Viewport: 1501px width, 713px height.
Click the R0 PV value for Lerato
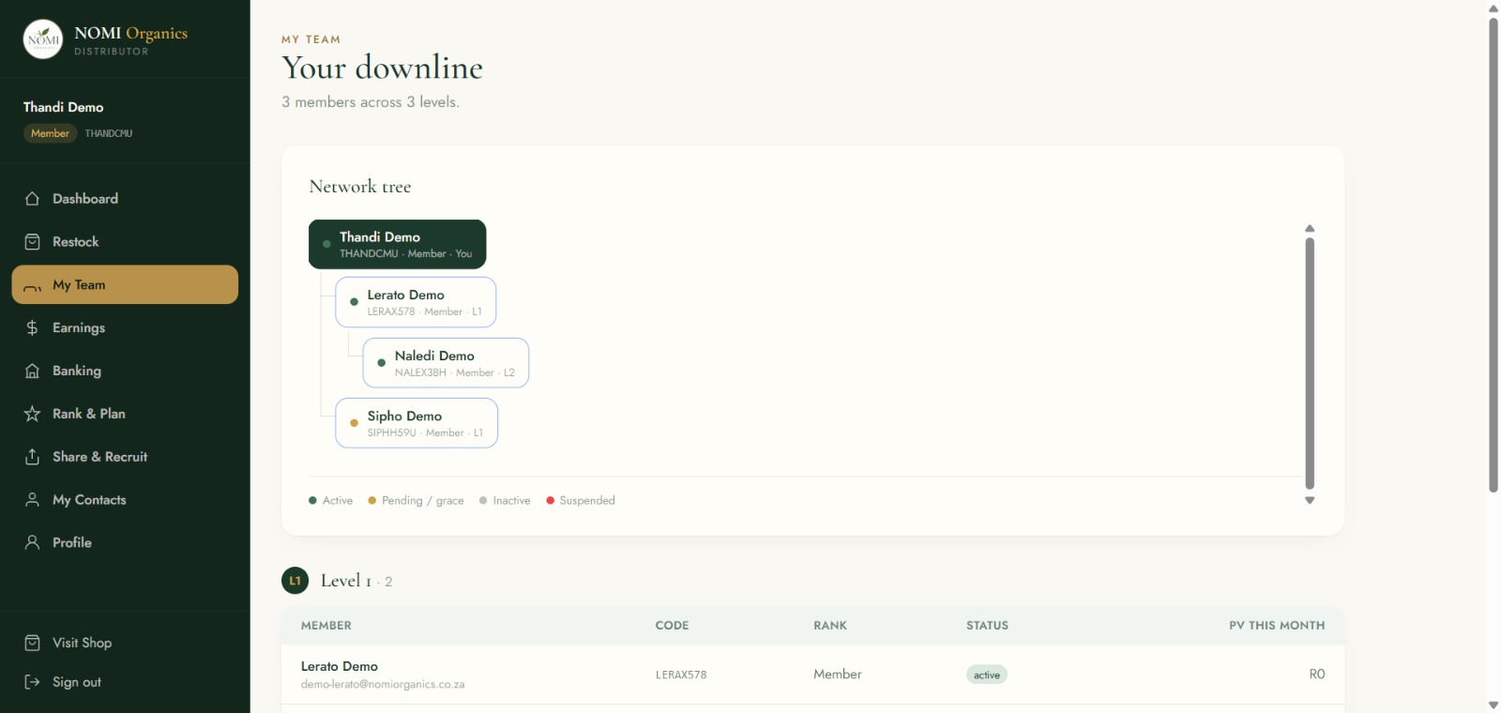tap(1317, 675)
